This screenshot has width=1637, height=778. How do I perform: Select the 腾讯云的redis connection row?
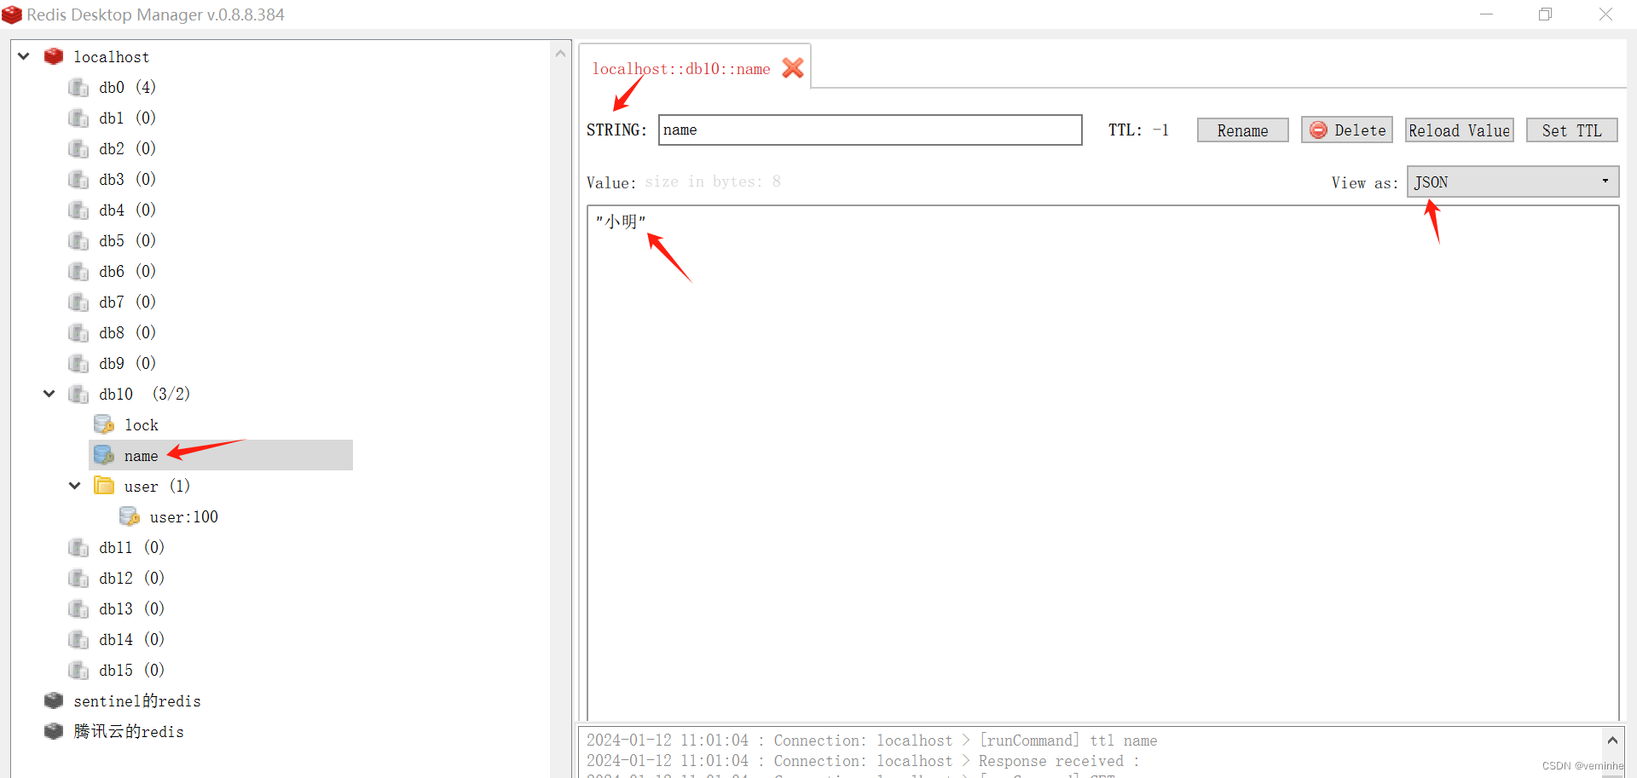tap(129, 731)
